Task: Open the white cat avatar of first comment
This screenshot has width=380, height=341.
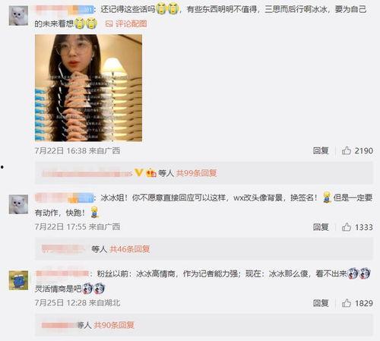Action: (x=18, y=16)
